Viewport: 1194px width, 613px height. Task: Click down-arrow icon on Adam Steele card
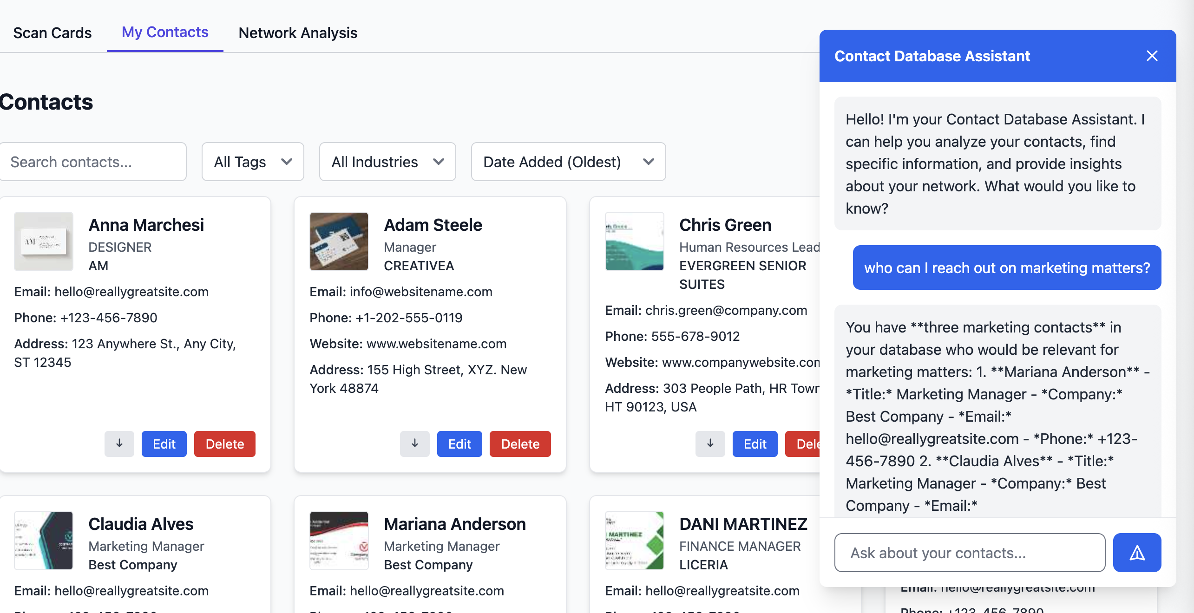(x=414, y=443)
